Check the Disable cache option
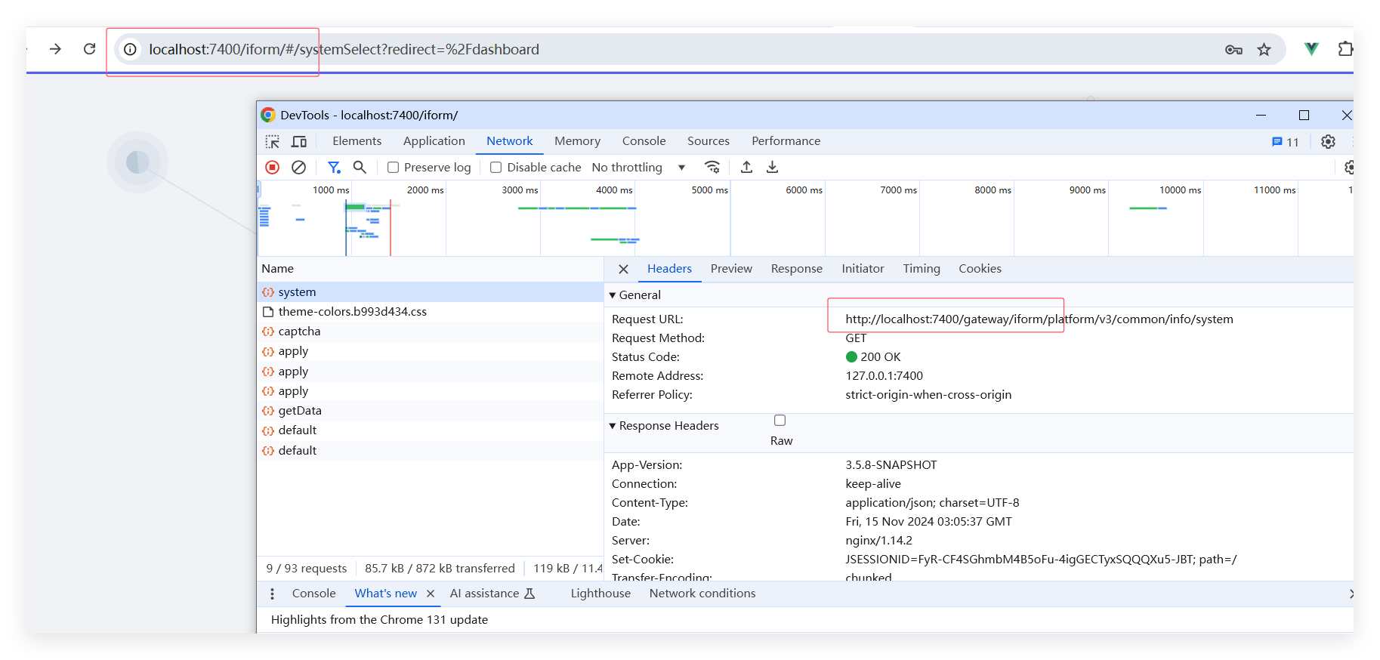Image resolution: width=1380 pixels, height=660 pixels. (x=496, y=168)
